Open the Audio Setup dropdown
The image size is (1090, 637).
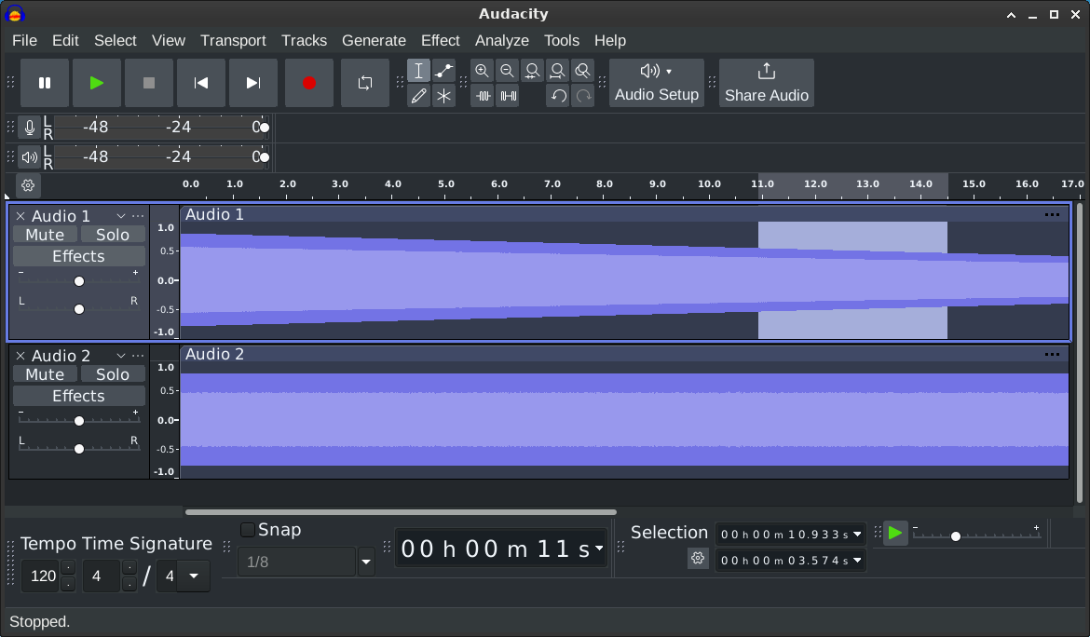coord(657,83)
